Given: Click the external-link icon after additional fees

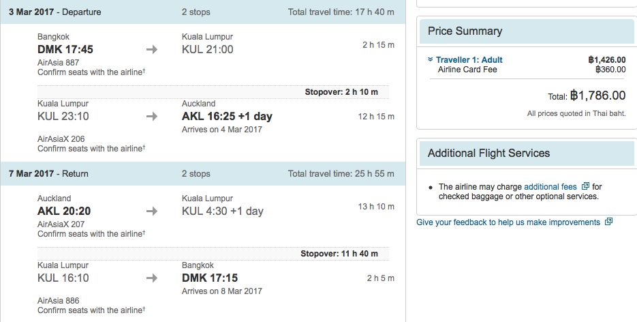Looking at the screenshot, I should click(x=585, y=186).
